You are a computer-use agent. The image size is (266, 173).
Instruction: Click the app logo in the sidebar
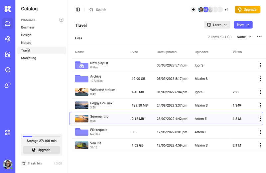tap(8, 9)
